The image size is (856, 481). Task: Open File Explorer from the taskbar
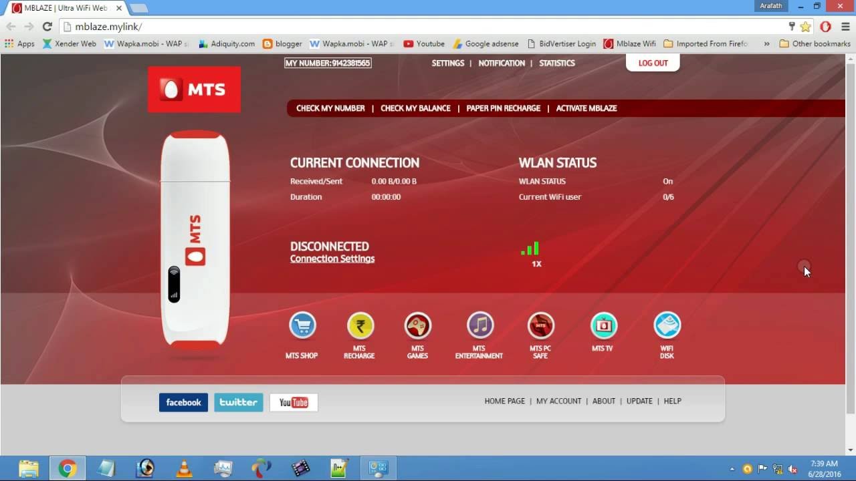point(28,468)
